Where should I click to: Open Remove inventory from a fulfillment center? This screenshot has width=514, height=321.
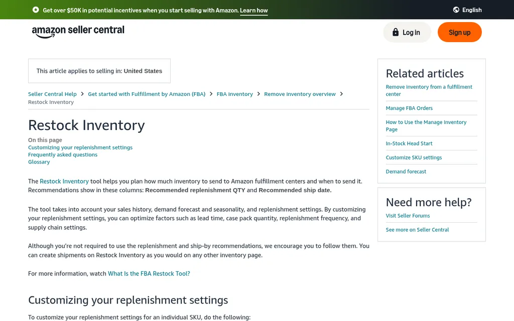pos(429,90)
